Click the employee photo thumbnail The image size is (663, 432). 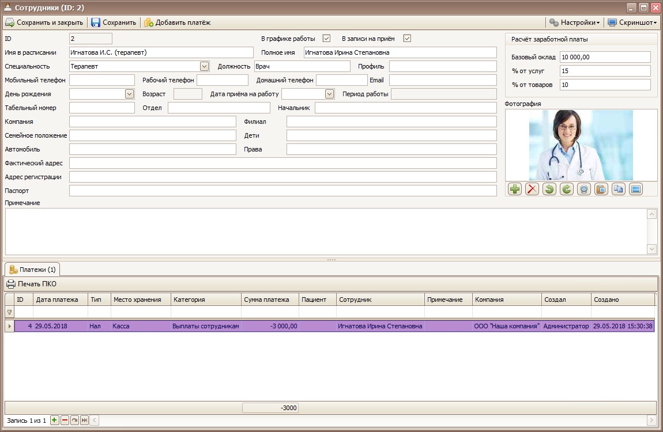pyautogui.click(x=581, y=145)
